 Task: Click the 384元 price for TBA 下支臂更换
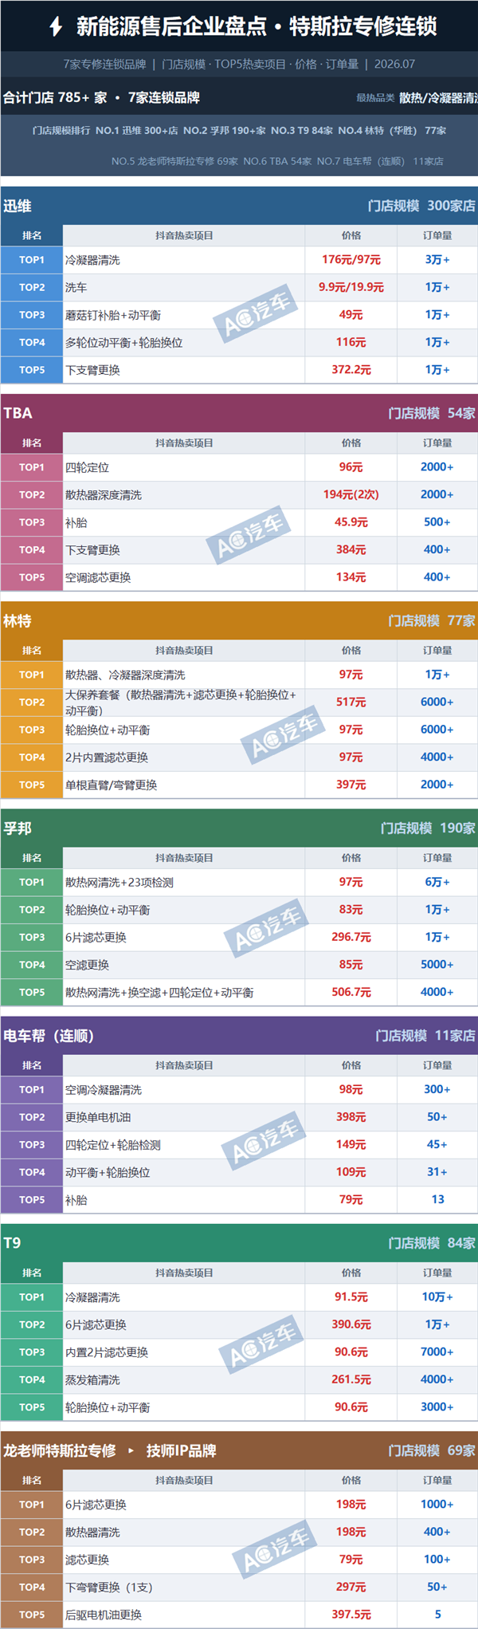tap(351, 549)
